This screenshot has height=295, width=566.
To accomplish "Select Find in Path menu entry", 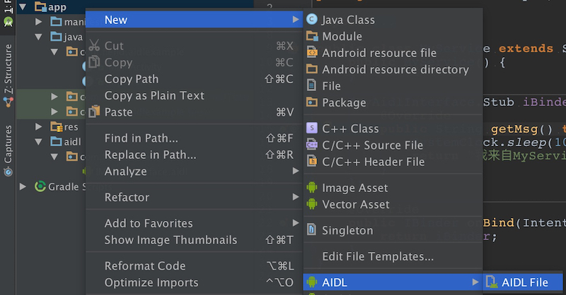I will pos(194,138).
